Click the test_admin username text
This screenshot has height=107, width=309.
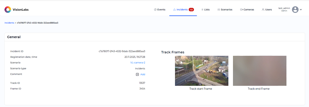click(284, 8)
